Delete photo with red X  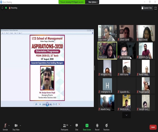(x=59, y=104)
